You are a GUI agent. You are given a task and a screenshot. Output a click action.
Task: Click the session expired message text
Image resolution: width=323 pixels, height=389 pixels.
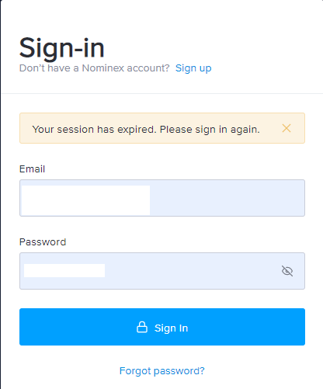pos(146,129)
